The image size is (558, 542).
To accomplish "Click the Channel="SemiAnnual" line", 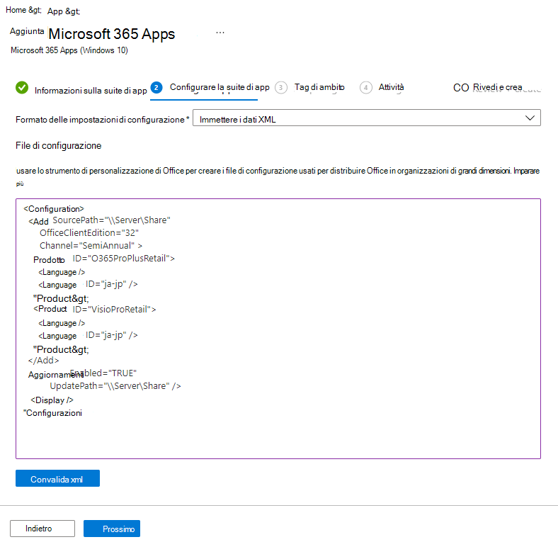I will [x=91, y=246].
